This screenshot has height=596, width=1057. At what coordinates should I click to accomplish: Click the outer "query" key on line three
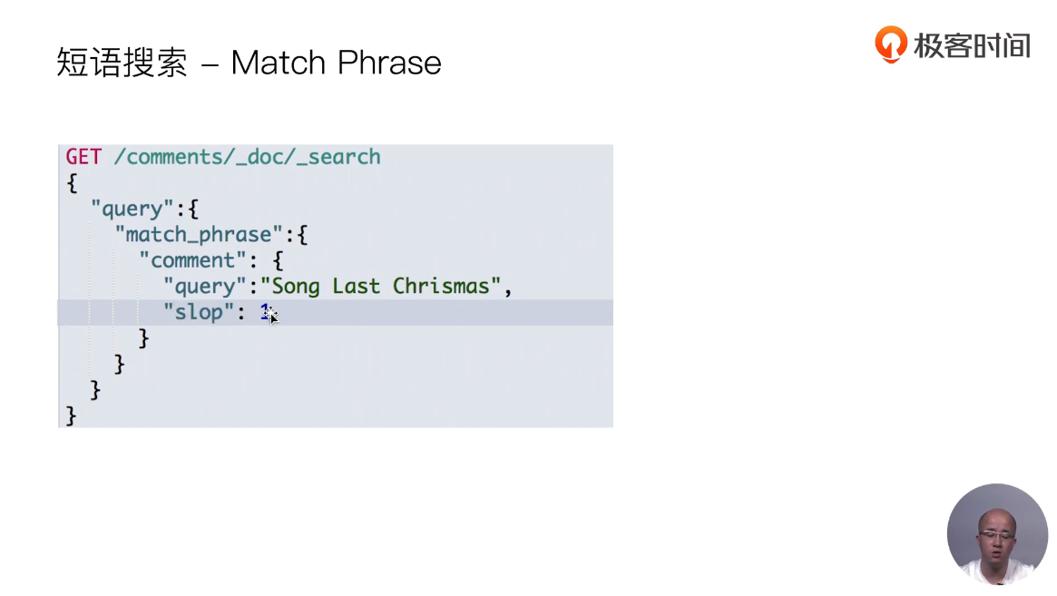click(x=132, y=209)
